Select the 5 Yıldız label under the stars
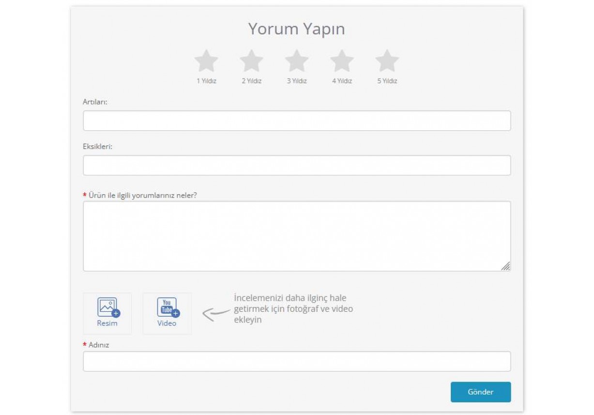This screenshot has width=594, height=415. pyautogui.click(x=387, y=81)
